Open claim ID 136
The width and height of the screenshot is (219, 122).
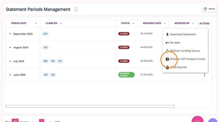tap(53, 61)
